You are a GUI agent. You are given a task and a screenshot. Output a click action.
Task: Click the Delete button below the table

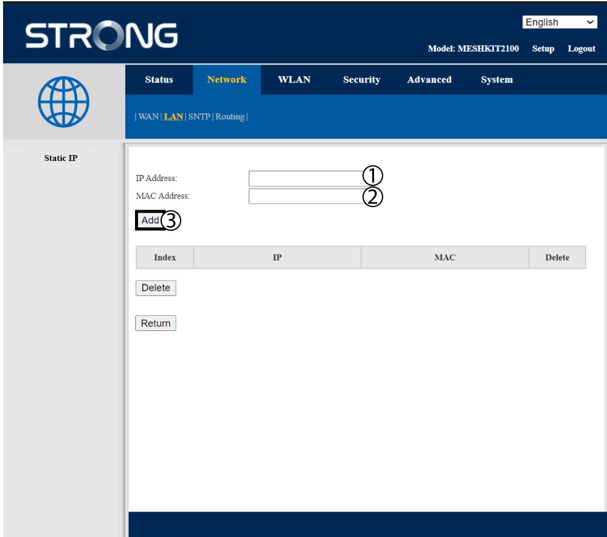[x=156, y=288]
